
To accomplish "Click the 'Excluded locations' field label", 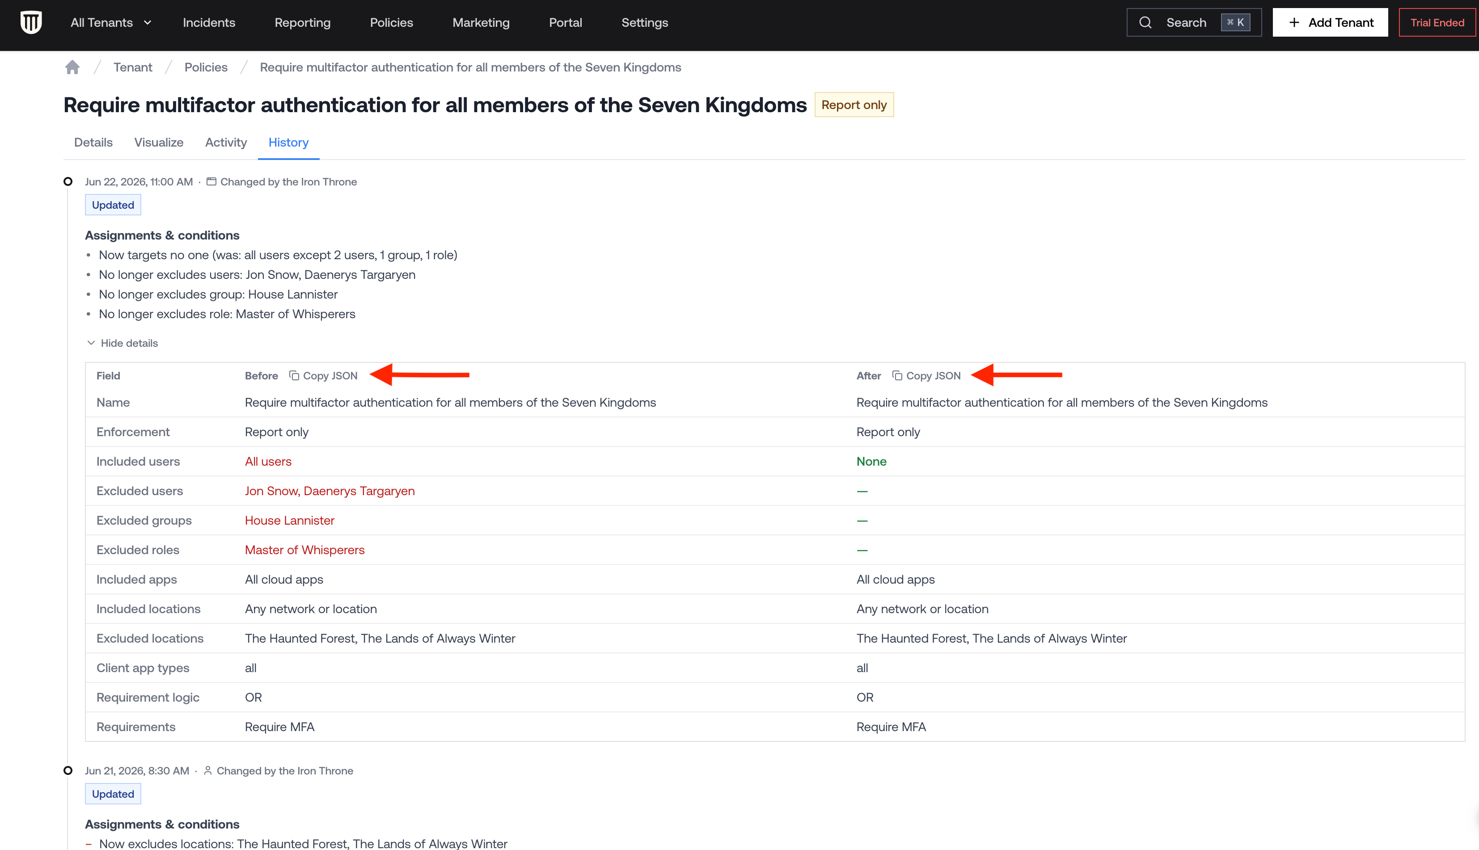I will click(x=150, y=638).
